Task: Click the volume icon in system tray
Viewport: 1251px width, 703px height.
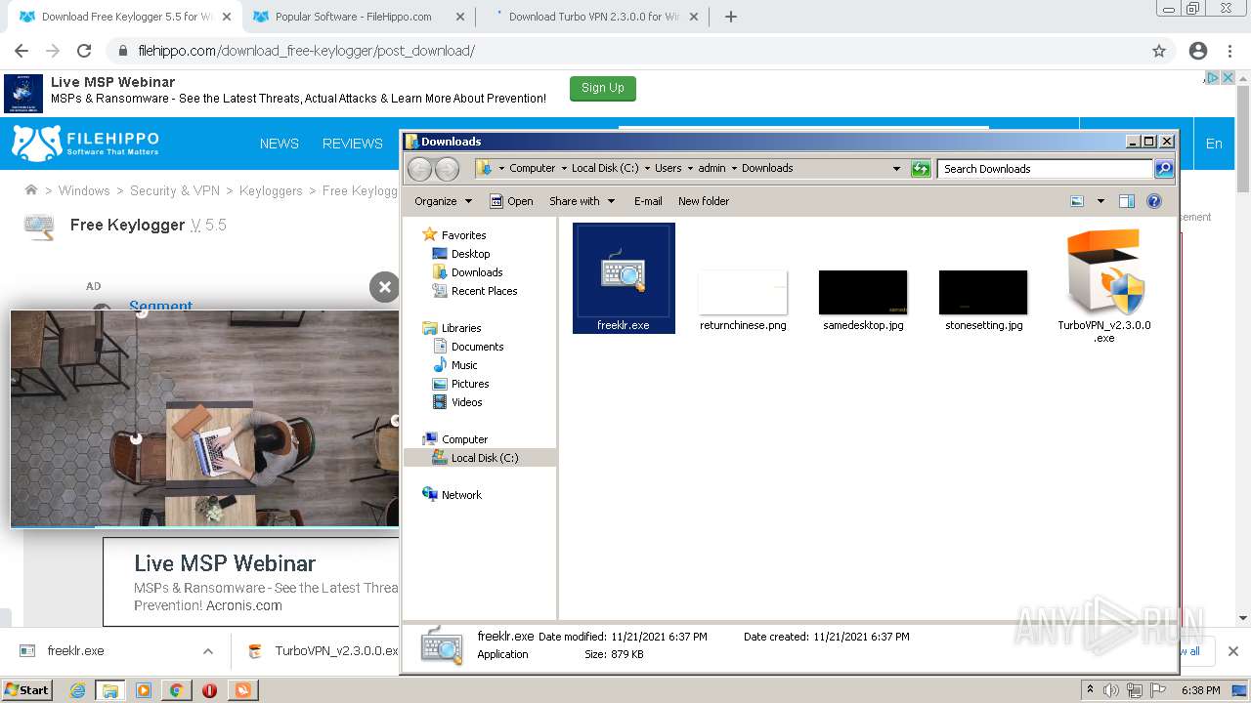Action: click(1110, 690)
